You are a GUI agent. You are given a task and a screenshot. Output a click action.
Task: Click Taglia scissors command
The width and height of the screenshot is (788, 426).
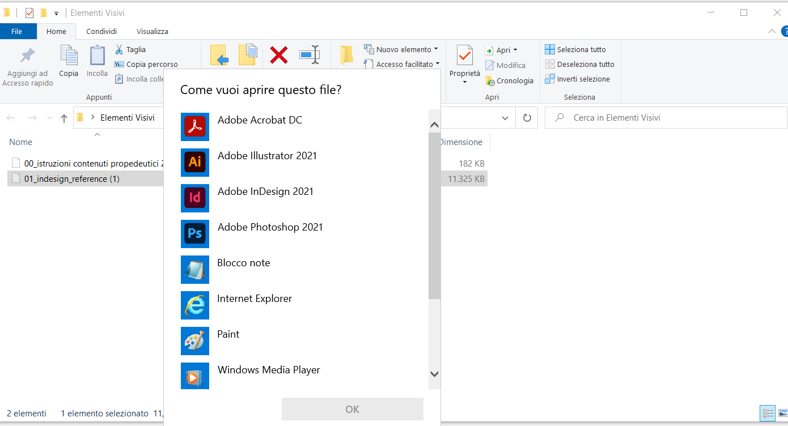click(x=130, y=49)
